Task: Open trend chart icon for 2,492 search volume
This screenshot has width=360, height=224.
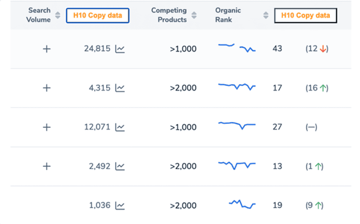Action: 120,166
